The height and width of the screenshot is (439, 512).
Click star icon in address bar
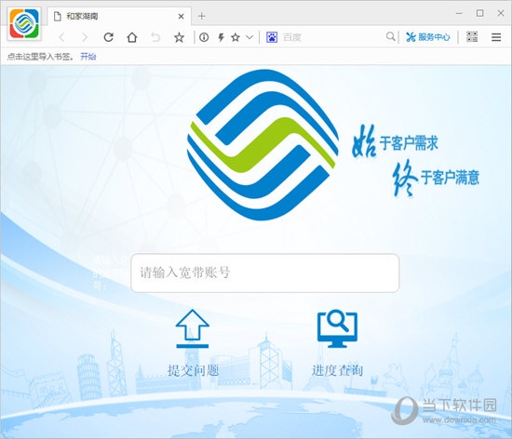click(236, 37)
